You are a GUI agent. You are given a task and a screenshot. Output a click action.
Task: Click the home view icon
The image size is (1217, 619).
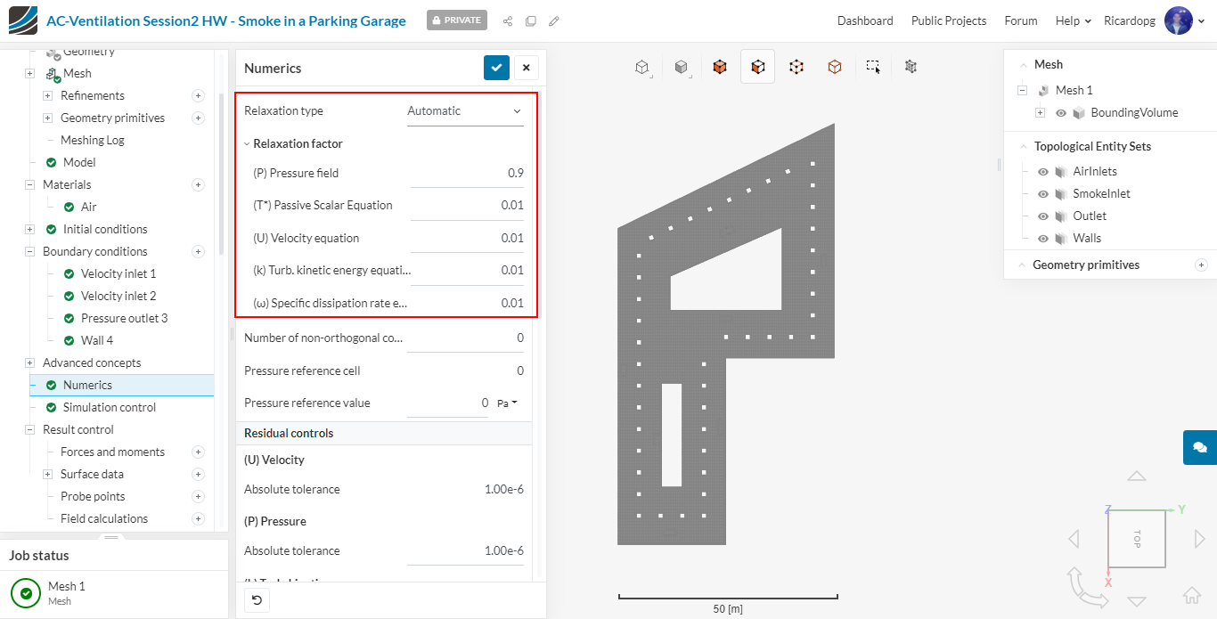1191,595
